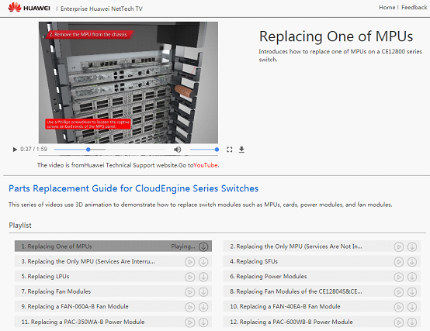This screenshot has height=331, width=430.
Task: Play item 12 PAC-600WB-B Power Module
Action: [x=399, y=322]
